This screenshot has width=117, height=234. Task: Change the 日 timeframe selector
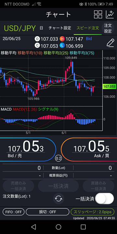click(x=41, y=28)
